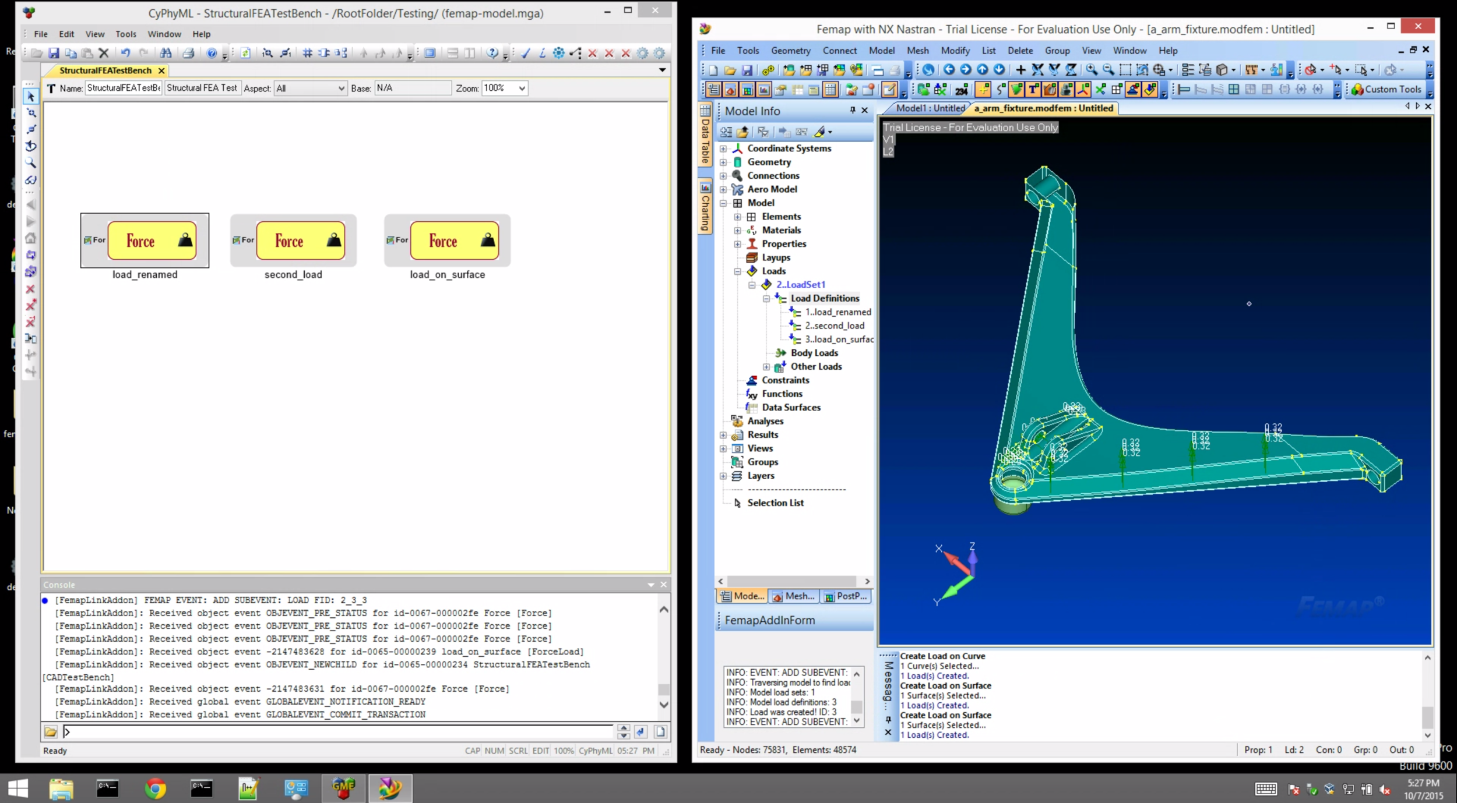Screen dimensions: 1457x803
Task: Click blue Help circle icon in CyPhyML
Action: [x=212, y=53]
